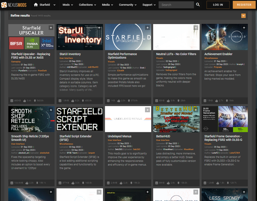This screenshot has width=257, height=201.
Task: Expand the Refine results panel
Action: tap(243, 16)
